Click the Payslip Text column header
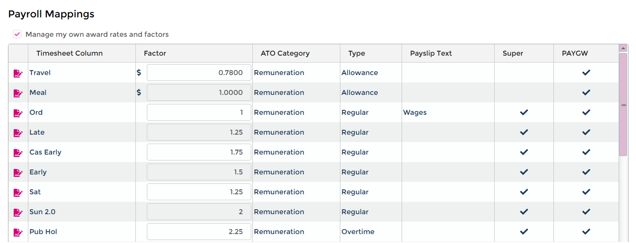 (430, 53)
